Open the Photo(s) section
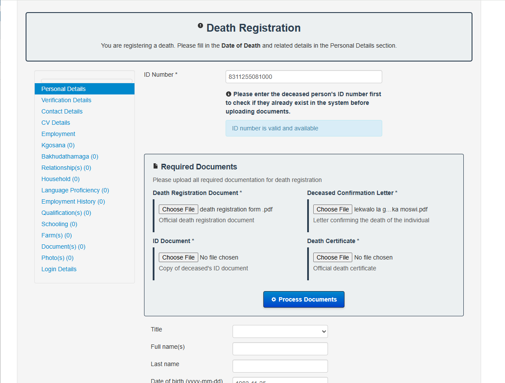The image size is (505, 383). tap(58, 258)
